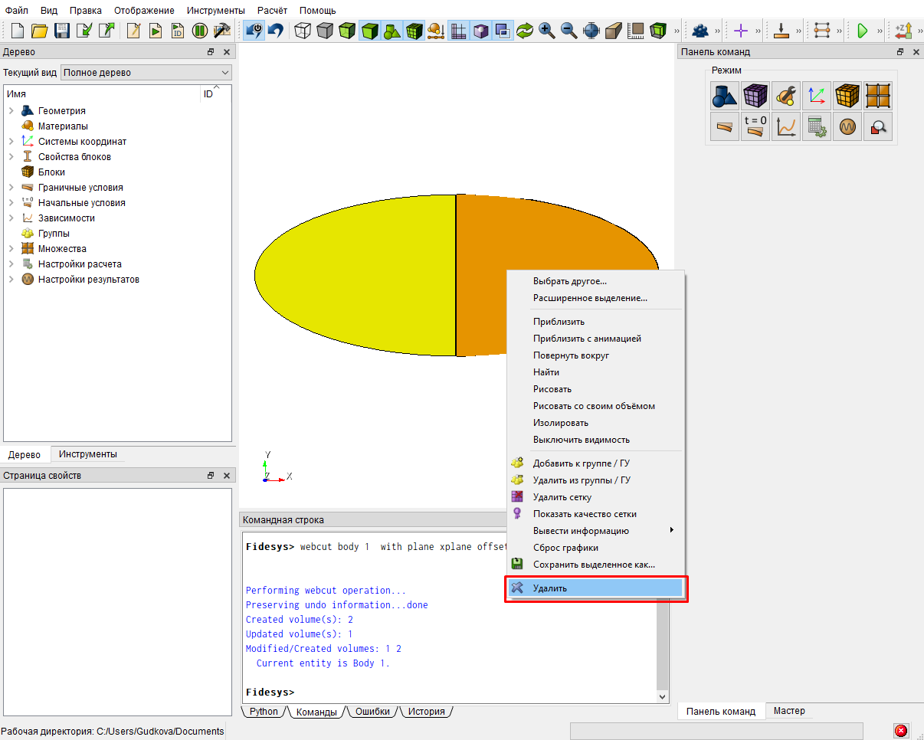Open Текущий вид dropdown Полное дерево

[146, 73]
